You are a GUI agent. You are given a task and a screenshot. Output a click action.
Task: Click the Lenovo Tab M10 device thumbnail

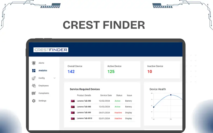pyautogui.click(x=73, y=118)
